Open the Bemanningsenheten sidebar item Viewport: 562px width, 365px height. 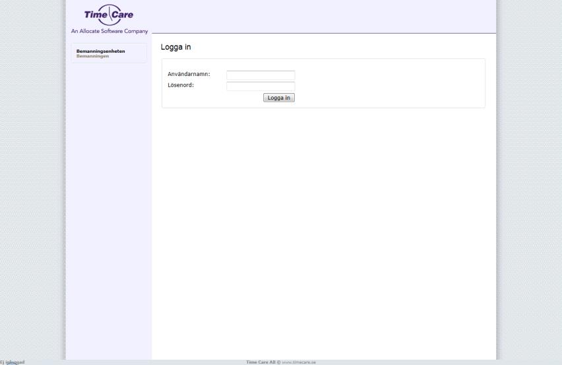click(x=100, y=51)
